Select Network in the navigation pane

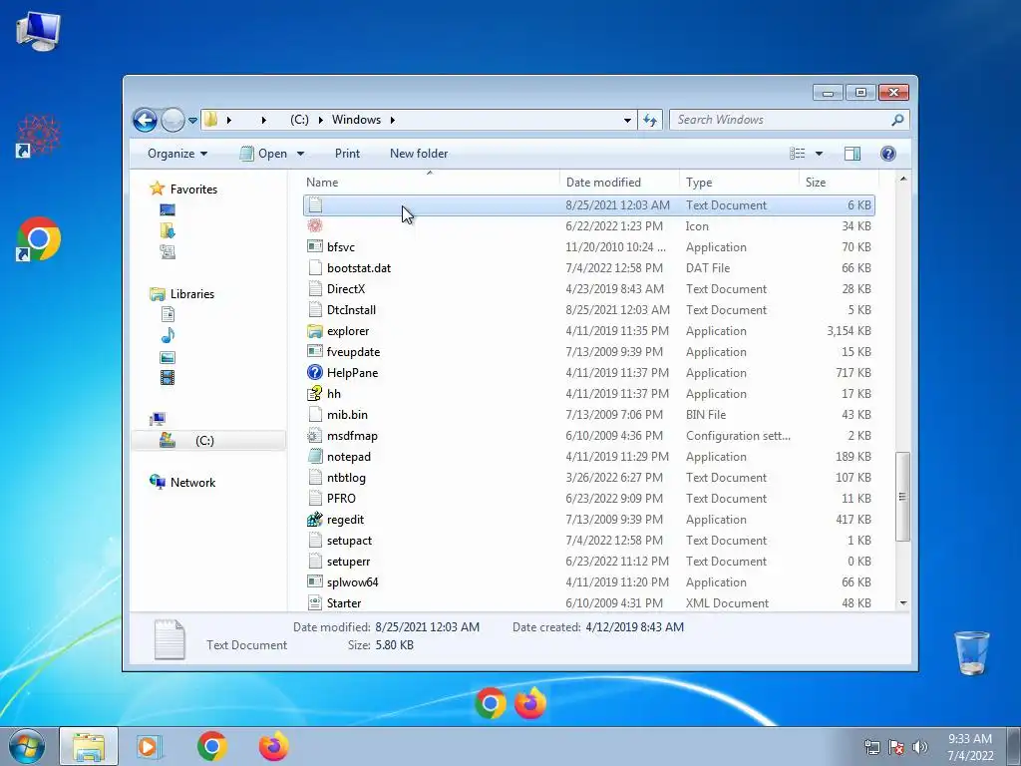pos(192,483)
